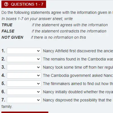Click the question mark icon in header
This screenshot has width=113, height=113.
[6, 4]
